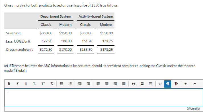Insert a horizontal line
The height and width of the screenshot is (112, 203).
(142, 84)
